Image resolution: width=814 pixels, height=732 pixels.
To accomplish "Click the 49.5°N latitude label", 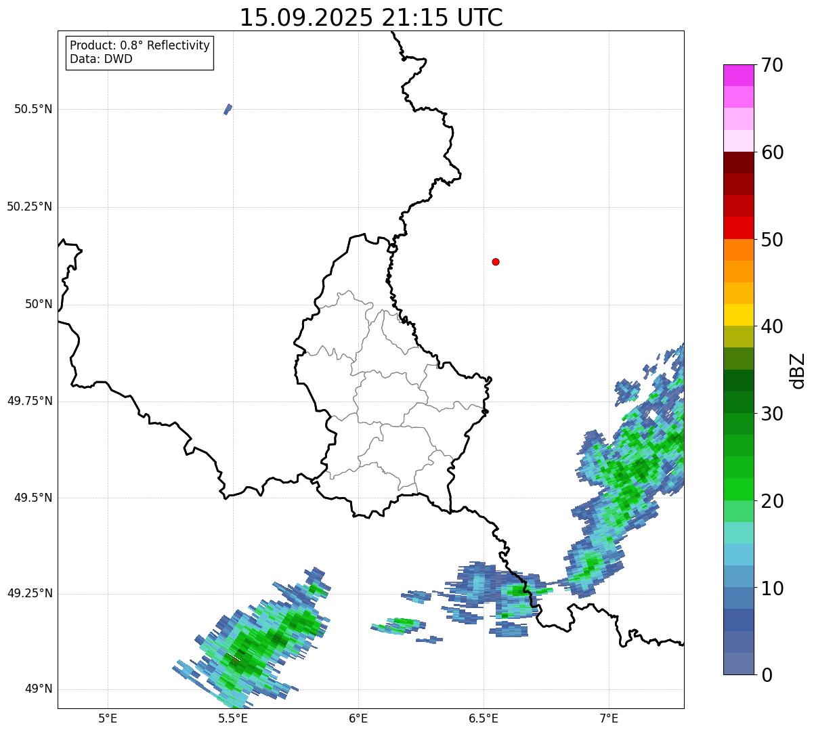I will (x=33, y=498).
